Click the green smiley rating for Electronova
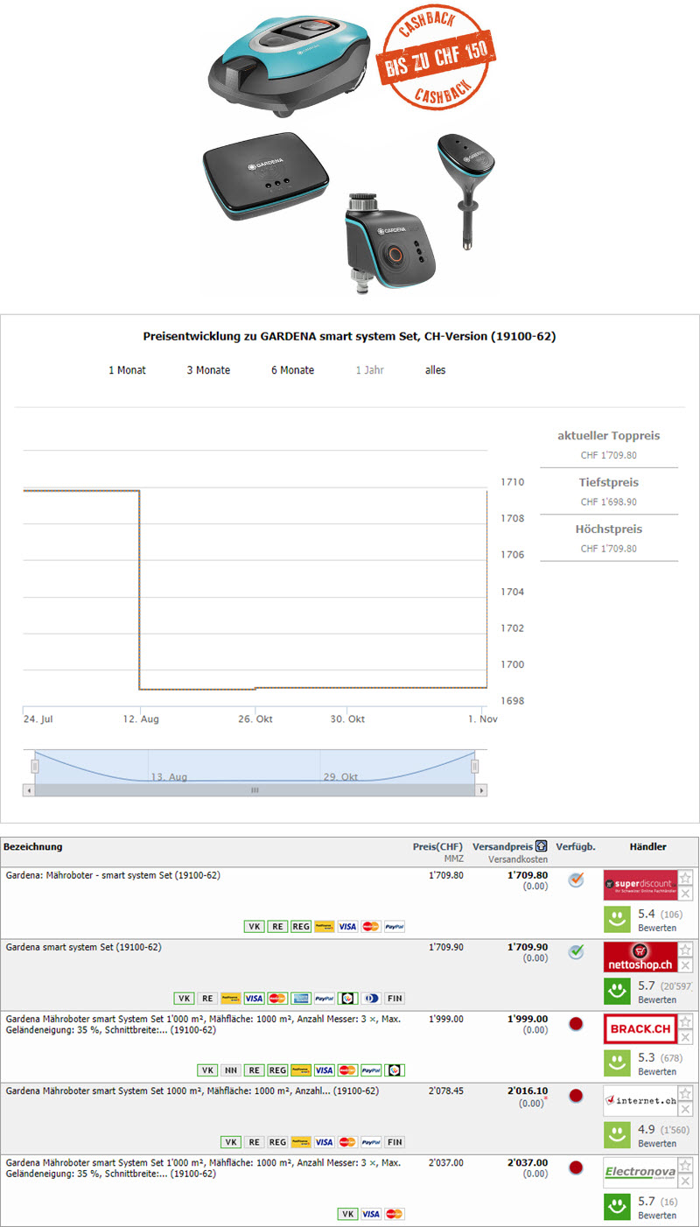The height and width of the screenshot is (1227, 700). 618,1206
